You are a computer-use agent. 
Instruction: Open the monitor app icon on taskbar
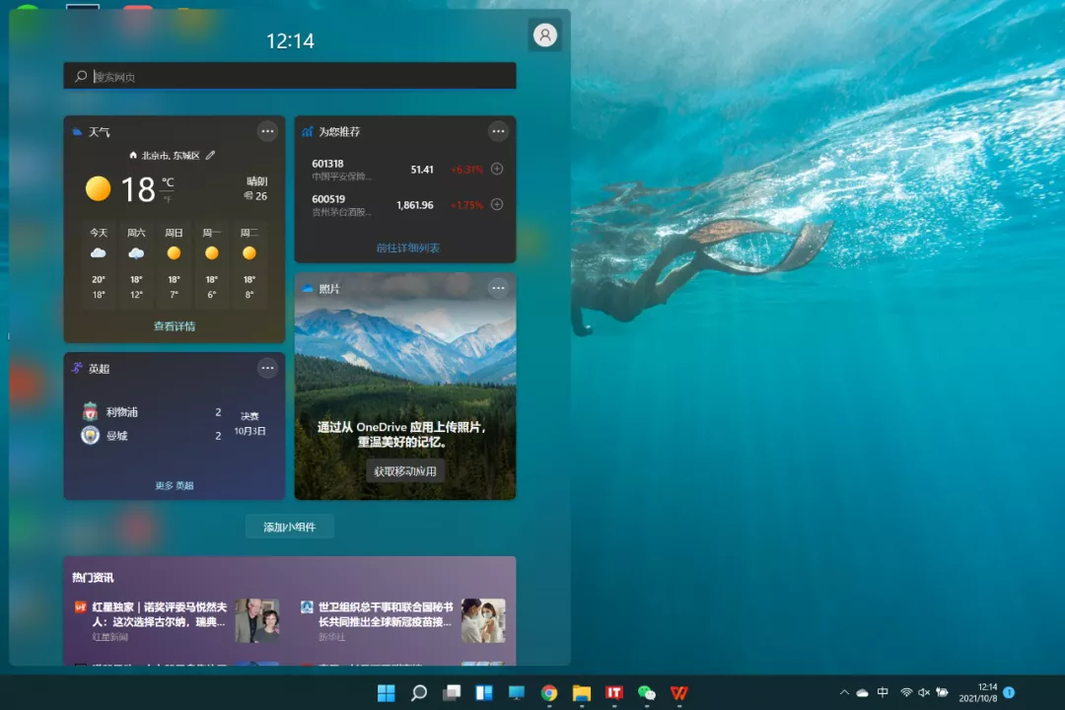coord(517,692)
